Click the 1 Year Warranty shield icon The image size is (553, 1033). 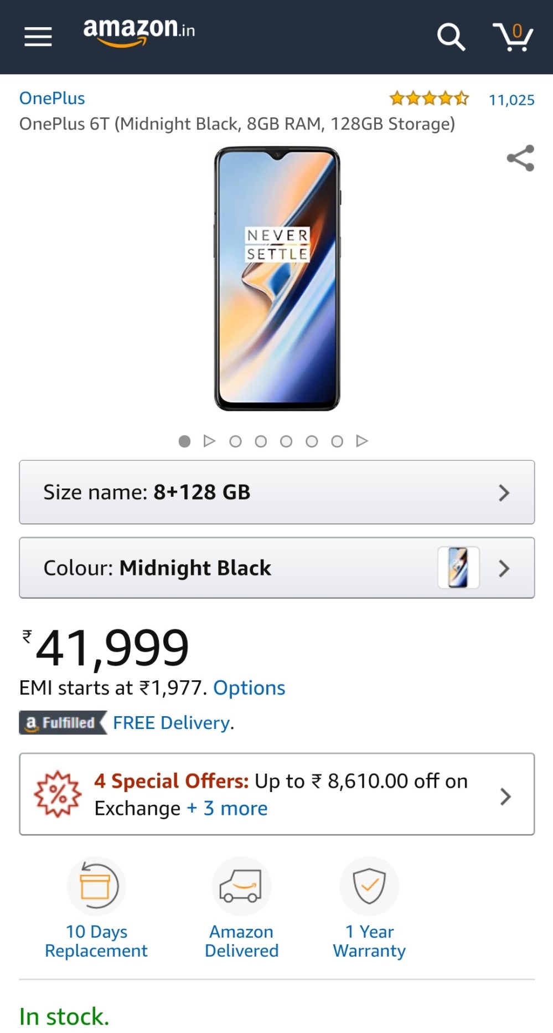click(x=369, y=886)
